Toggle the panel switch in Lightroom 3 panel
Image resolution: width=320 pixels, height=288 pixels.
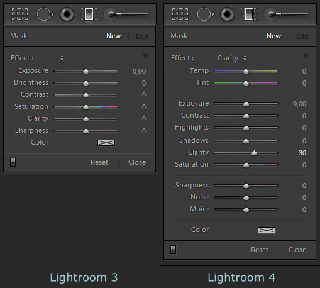(13, 162)
